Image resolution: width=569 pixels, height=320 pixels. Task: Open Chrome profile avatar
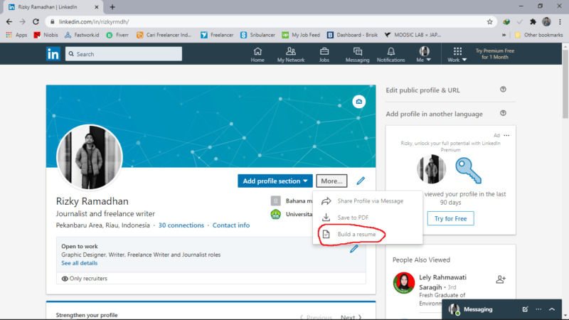coord(546,22)
